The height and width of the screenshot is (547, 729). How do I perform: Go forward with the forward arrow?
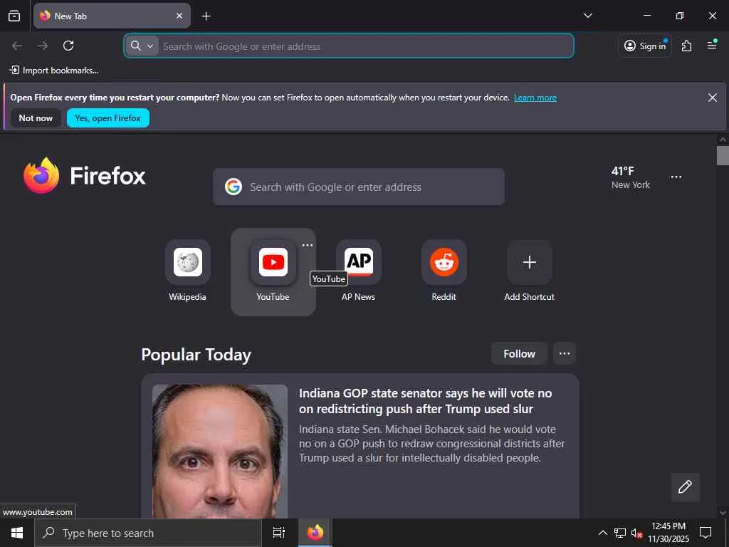pyautogui.click(x=43, y=46)
